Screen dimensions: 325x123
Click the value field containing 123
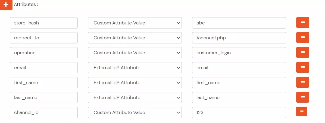point(239,112)
